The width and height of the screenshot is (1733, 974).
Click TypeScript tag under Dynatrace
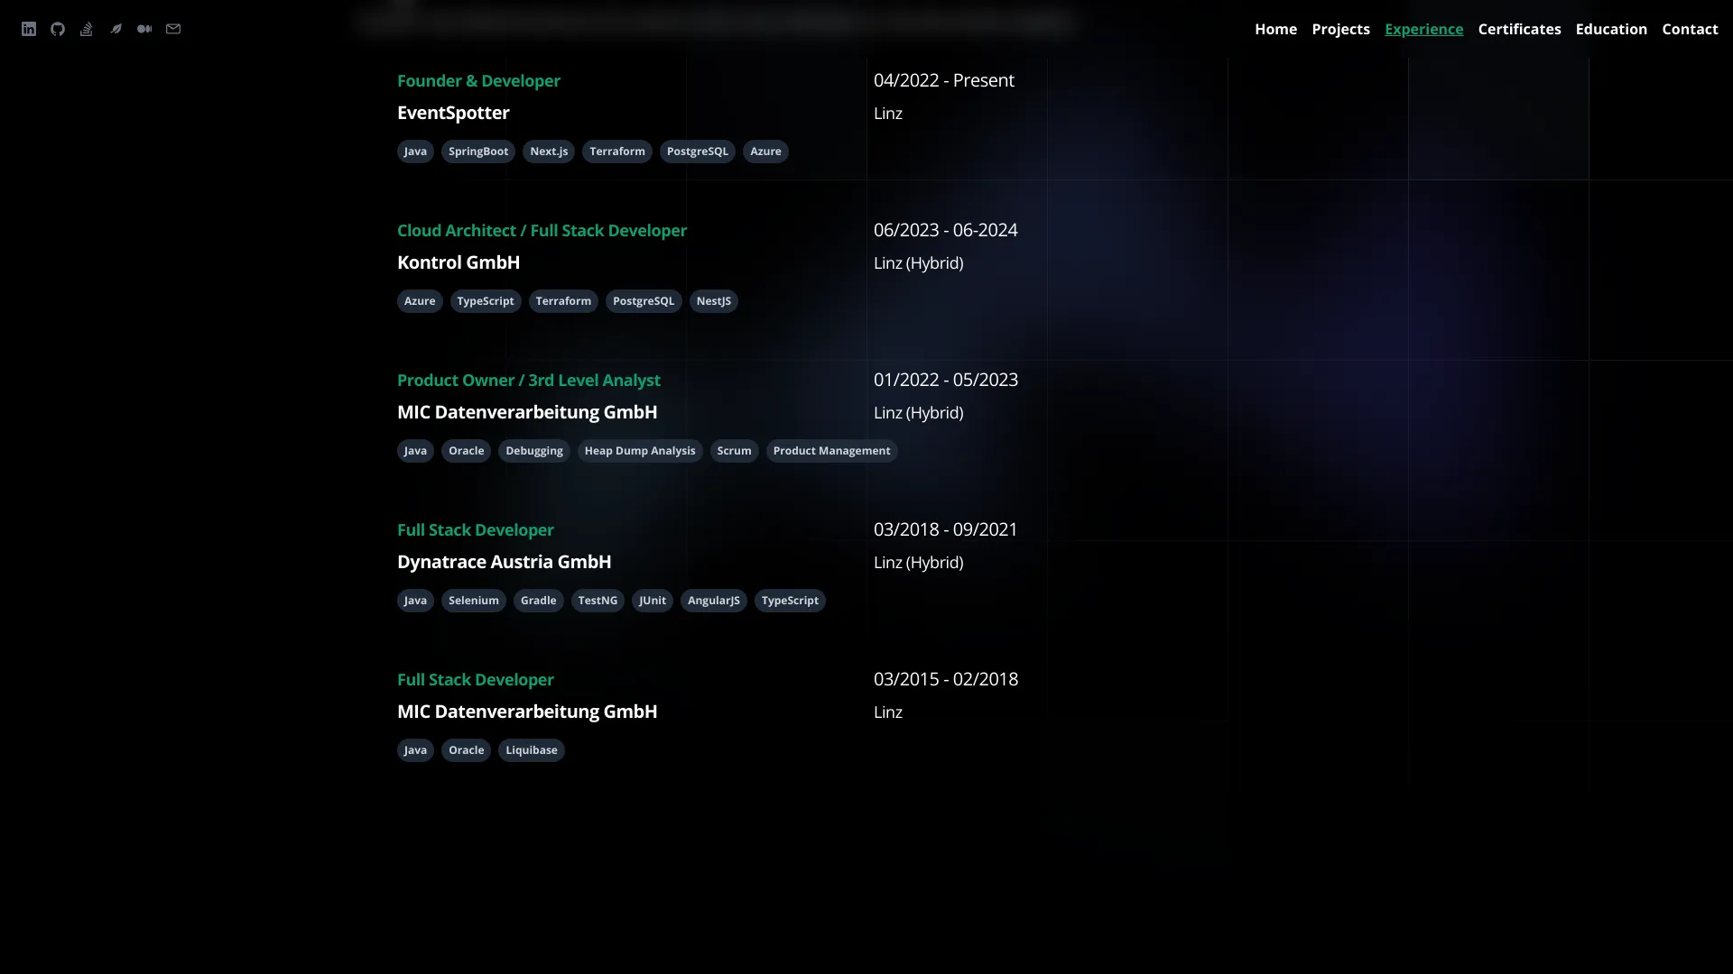pyautogui.click(x=790, y=601)
